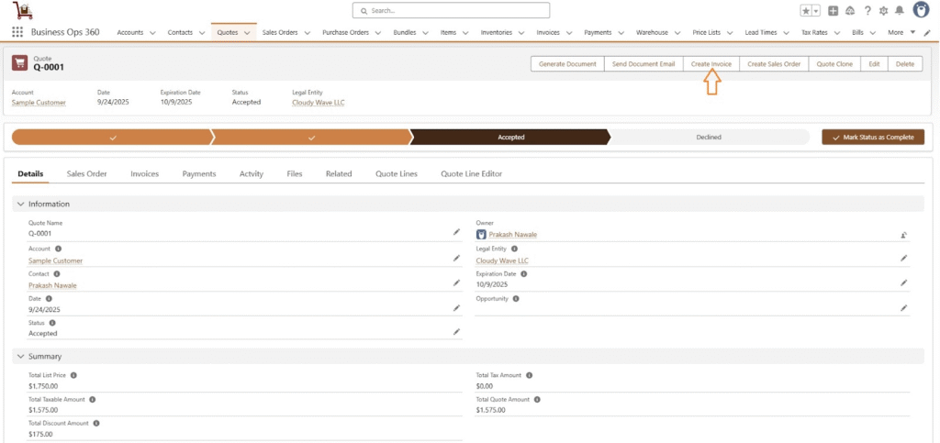The height and width of the screenshot is (443, 940).
Task: Click the Favorites star icon
Action: [x=806, y=11]
